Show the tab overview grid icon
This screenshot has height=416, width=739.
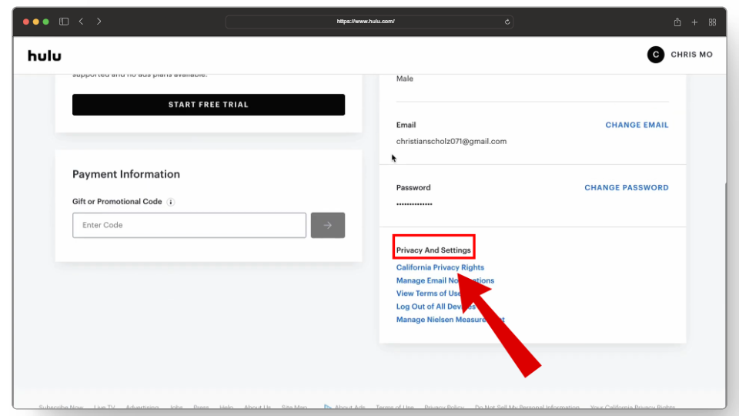coord(712,22)
